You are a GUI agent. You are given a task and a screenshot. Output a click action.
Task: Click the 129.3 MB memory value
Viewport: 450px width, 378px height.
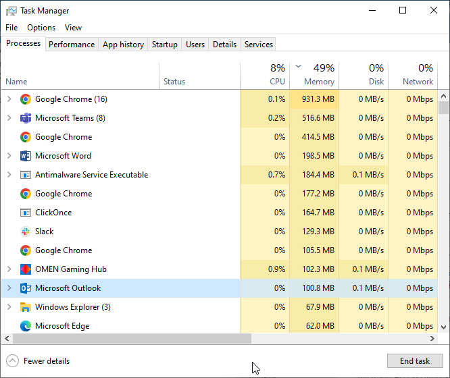pyautogui.click(x=318, y=232)
